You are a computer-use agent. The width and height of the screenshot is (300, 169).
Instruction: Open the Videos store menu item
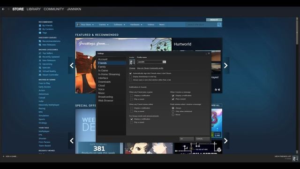[151, 24]
